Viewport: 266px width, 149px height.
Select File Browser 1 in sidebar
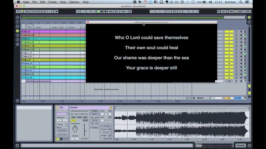(17, 31)
